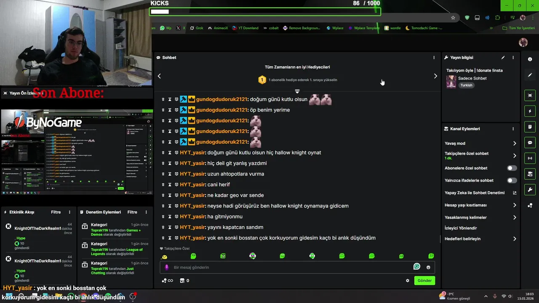This screenshot has height=303, width=539.
Task: Send message with Gönder button
Action: tap(424, 281)
